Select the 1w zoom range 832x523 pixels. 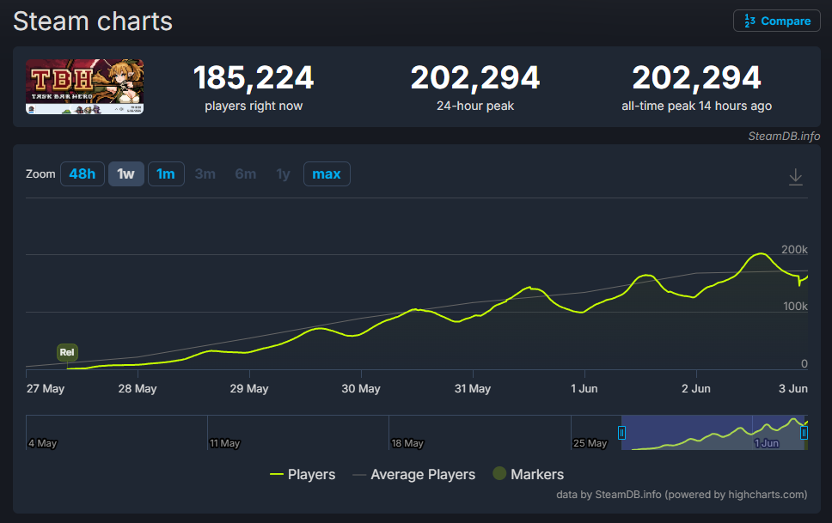(126, 174)
